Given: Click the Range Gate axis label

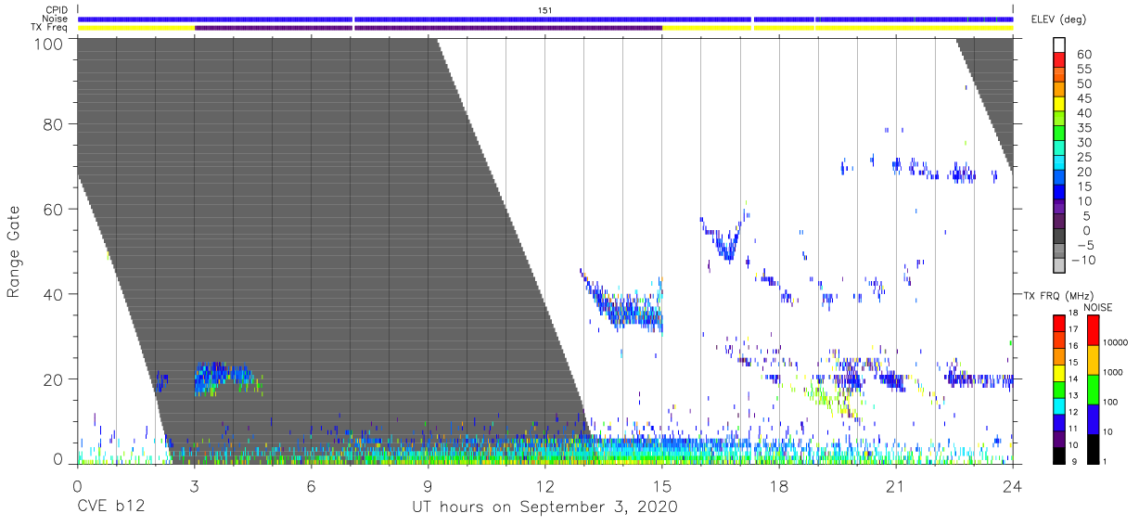Looking at the screenshot, I should click(x=14, y=252).
